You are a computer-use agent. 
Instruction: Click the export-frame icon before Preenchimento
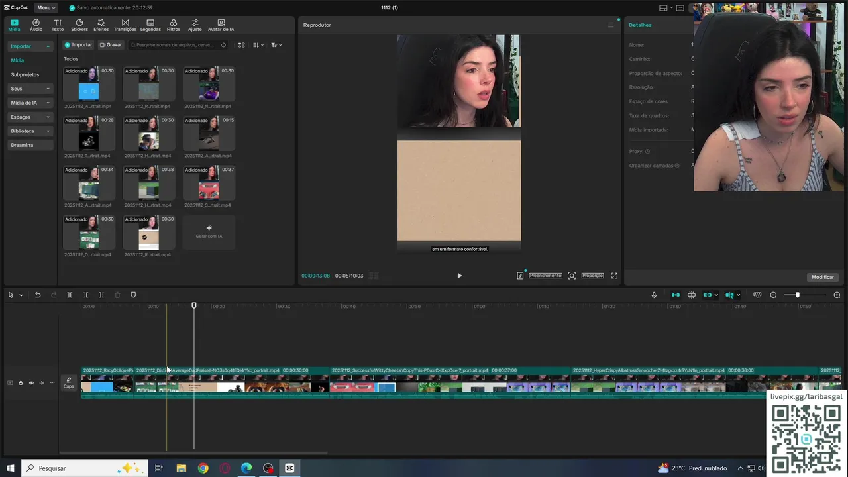(520, 276)
